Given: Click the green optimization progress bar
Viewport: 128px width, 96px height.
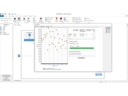Looking at the screenshot, I should [82, 48].
